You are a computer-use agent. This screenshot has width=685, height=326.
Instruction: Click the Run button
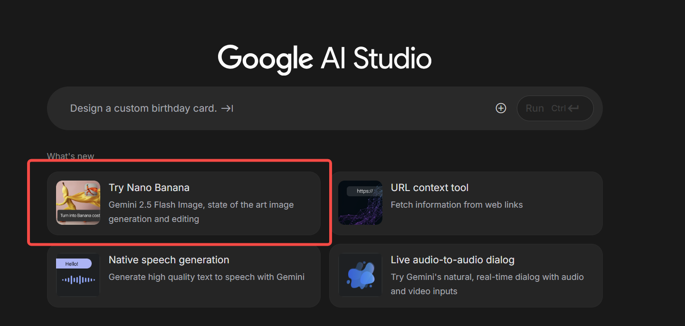tap(555, 108)
